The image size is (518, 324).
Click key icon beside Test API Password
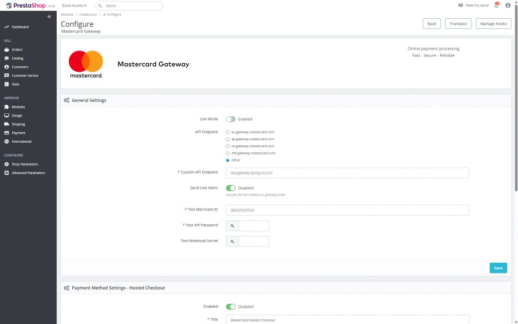click(232, 226)
